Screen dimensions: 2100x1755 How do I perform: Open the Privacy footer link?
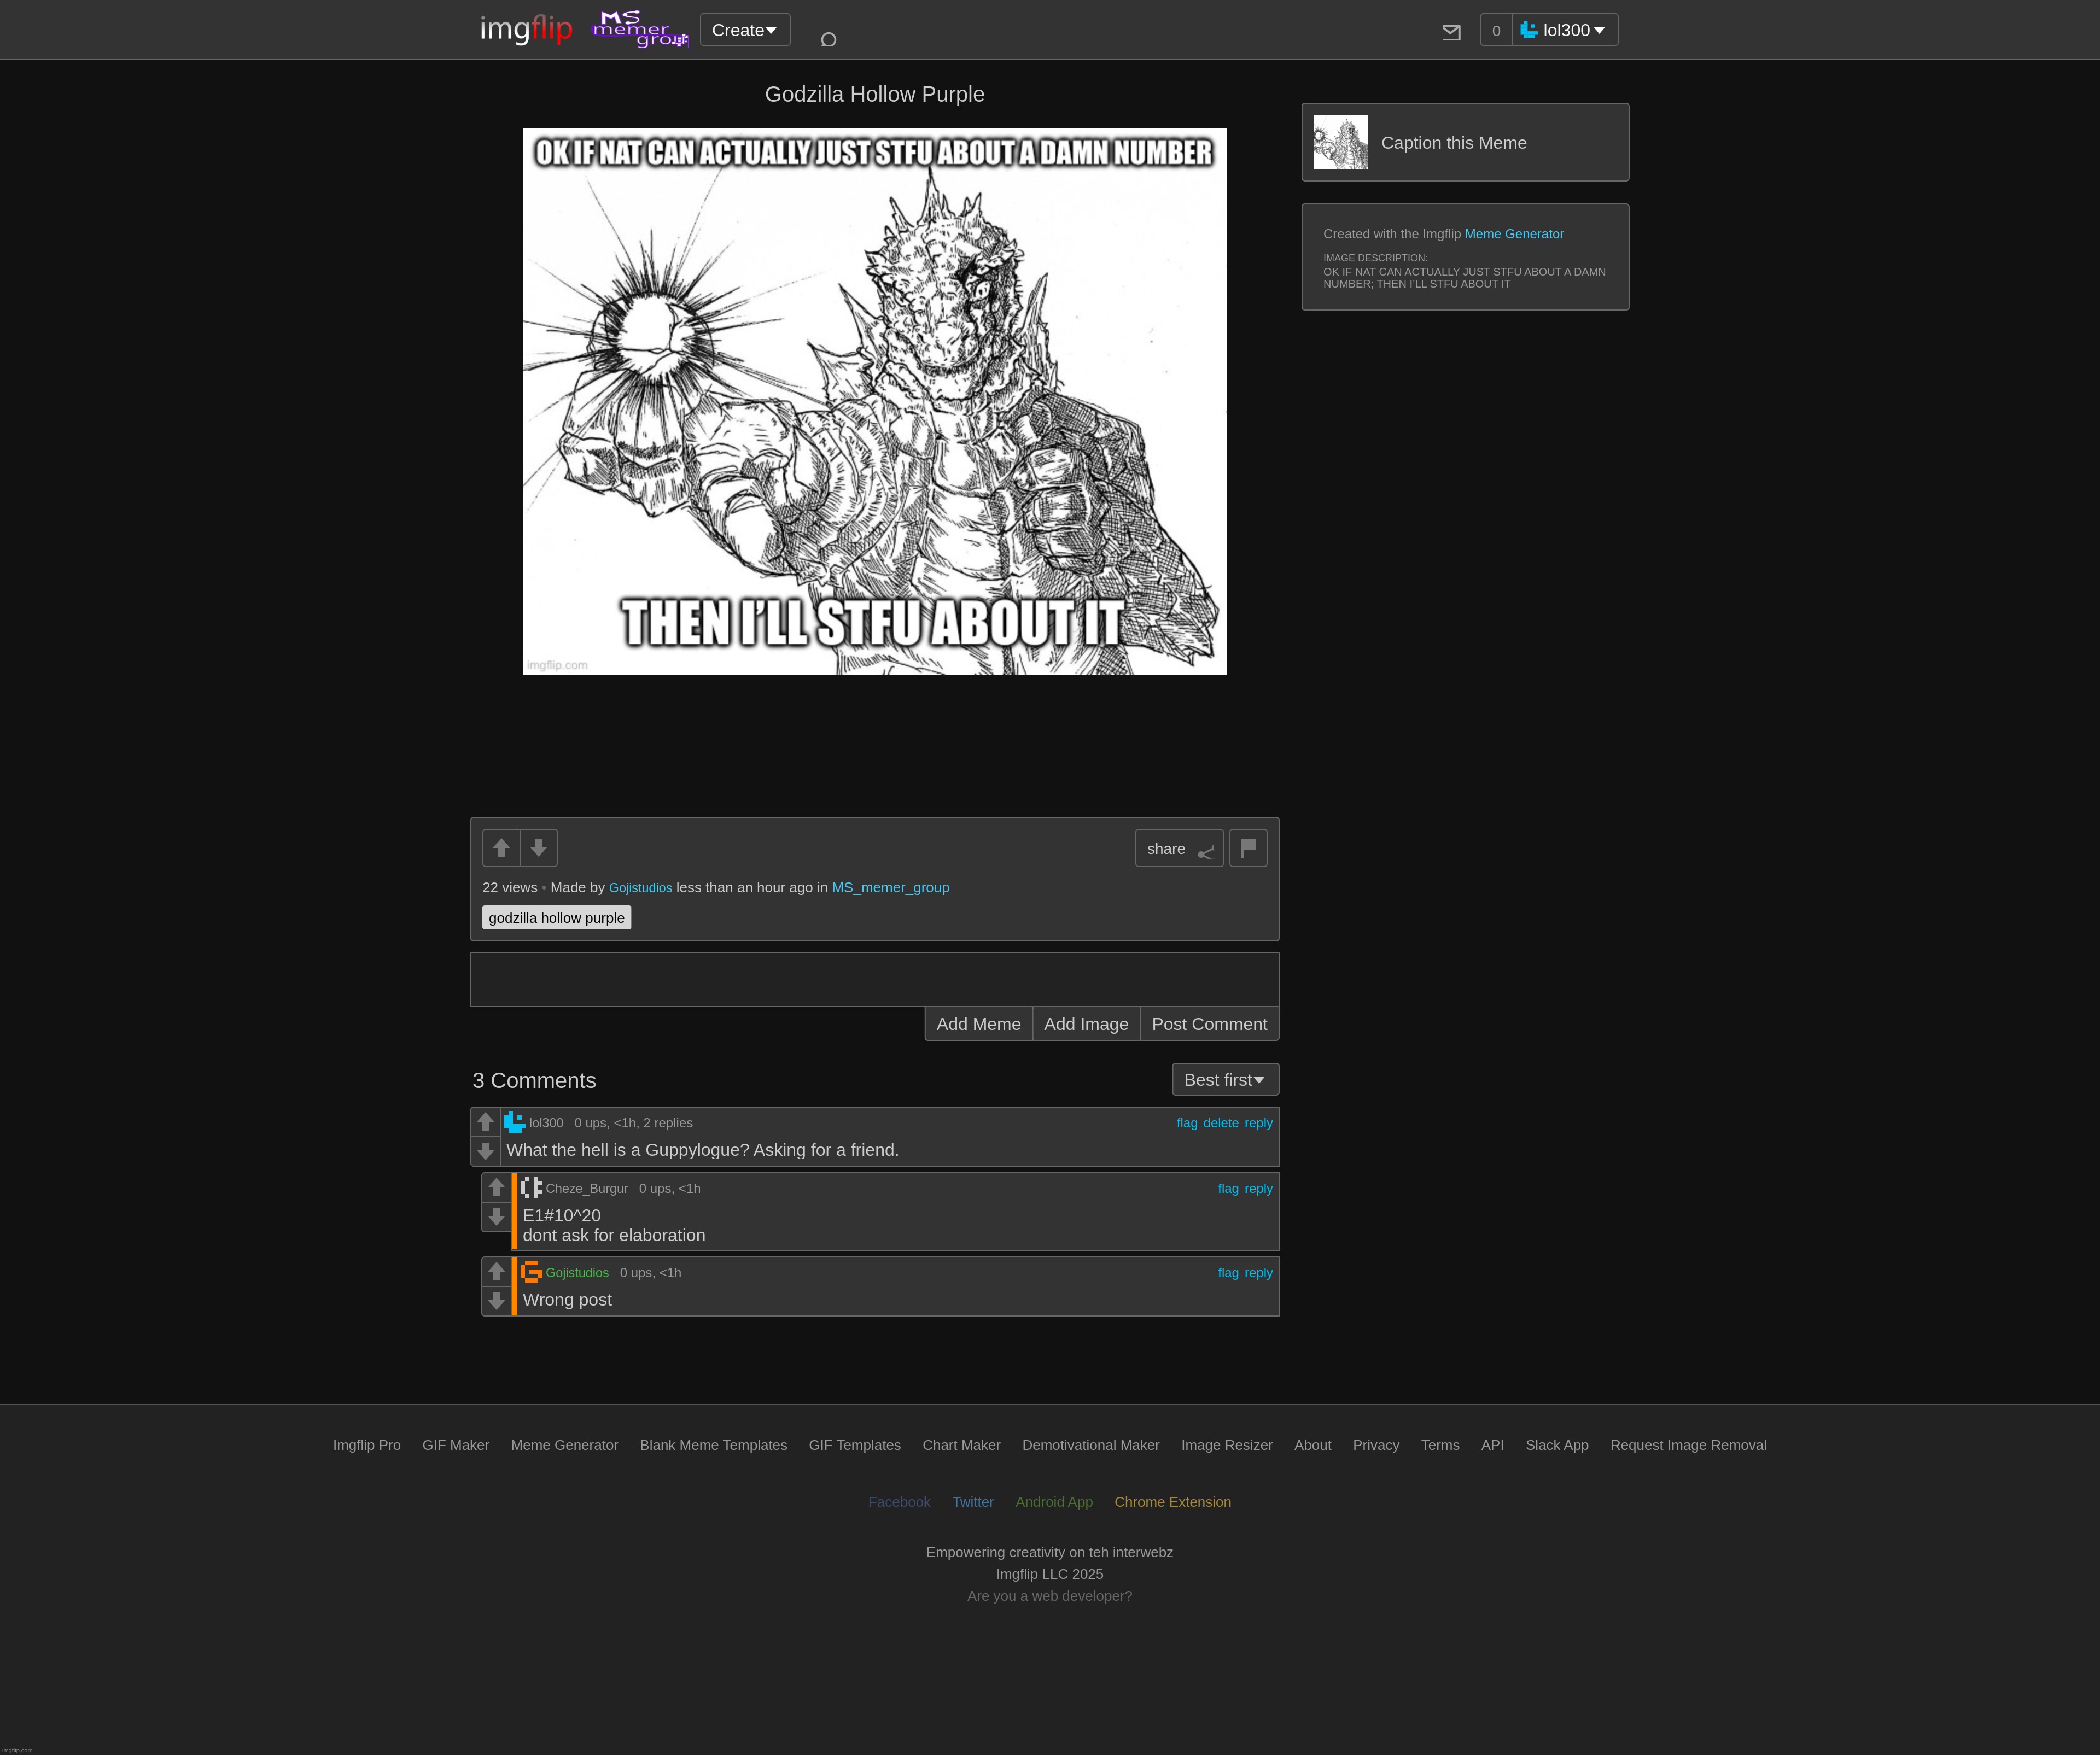[x=1376, y=1445]
